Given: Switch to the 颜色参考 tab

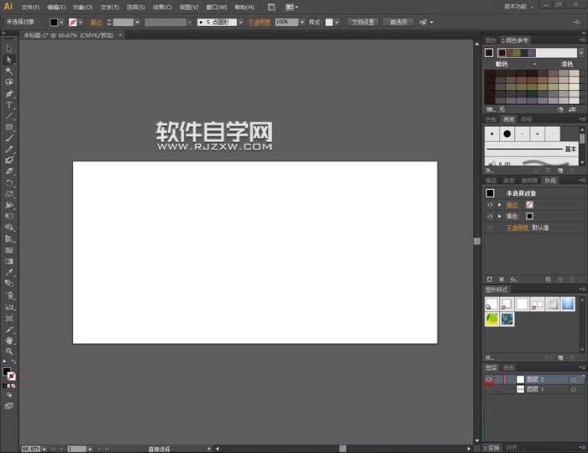Looking at the screenshot, I should (517, 40).
